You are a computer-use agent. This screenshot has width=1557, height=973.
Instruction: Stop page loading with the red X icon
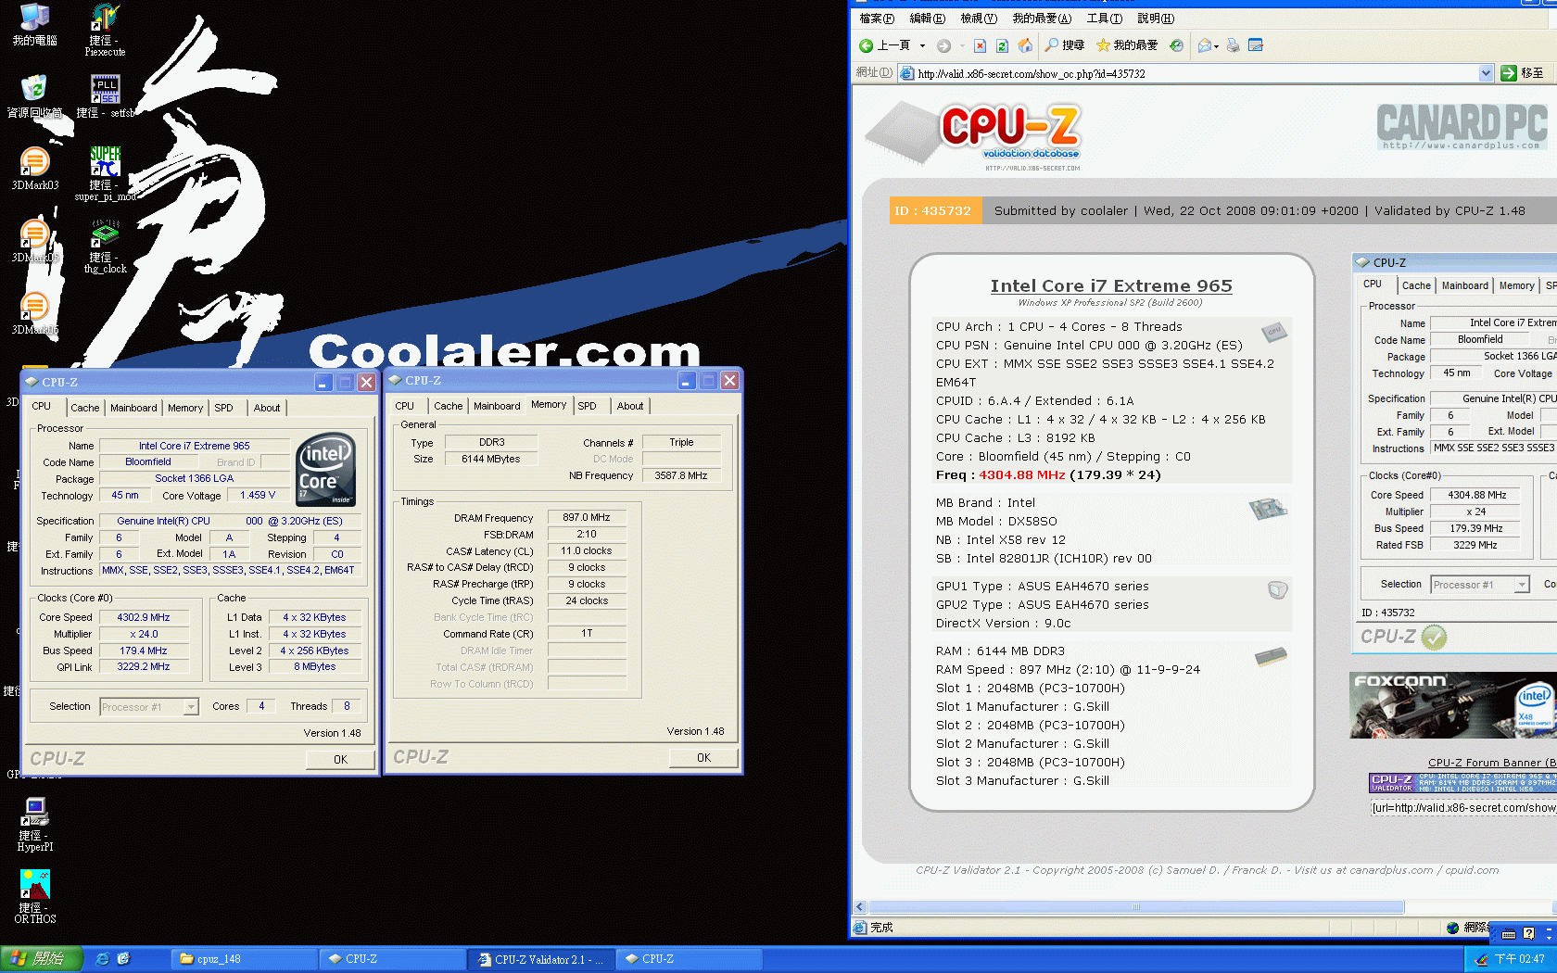pyautogui.click(x=980, y=45)
